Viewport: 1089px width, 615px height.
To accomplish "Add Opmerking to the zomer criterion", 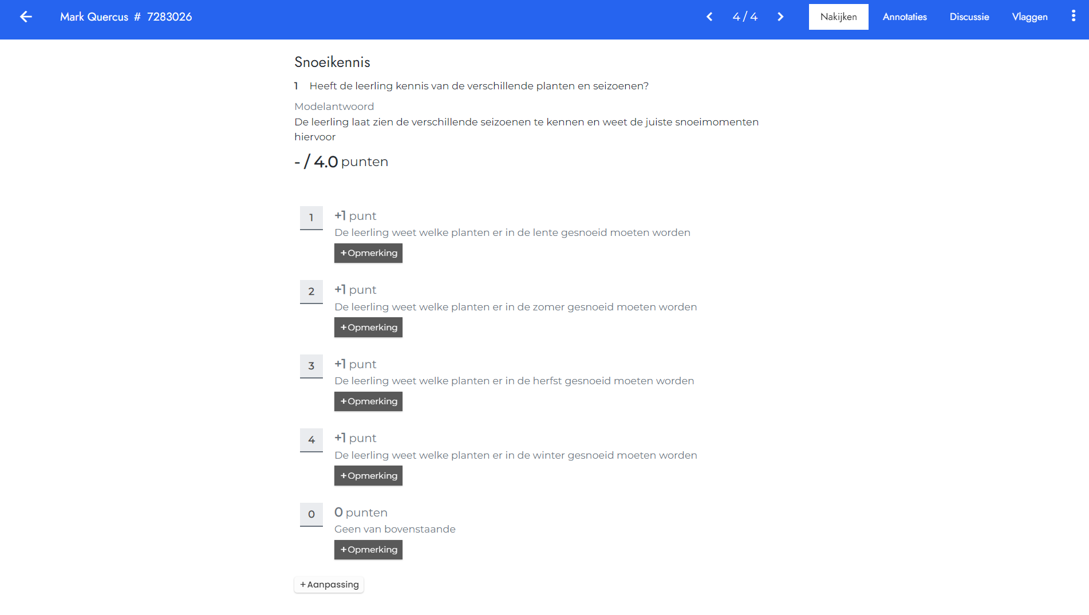I will pos(368,328).
